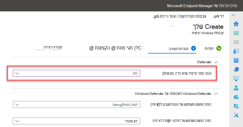Image resolution: width=243 pixels, height=127 pixels.
Task: Open the ellipsis more options menu
Action: (173, 26)
